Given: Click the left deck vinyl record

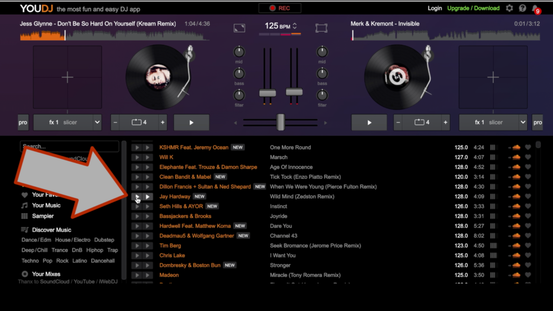Looking at the screenshot, I should click(x=158, y=77).
